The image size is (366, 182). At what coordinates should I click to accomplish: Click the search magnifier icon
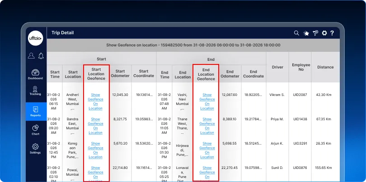pos(296,33)
